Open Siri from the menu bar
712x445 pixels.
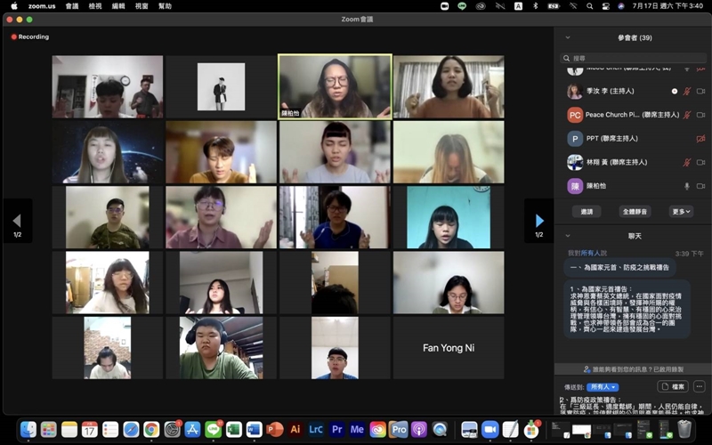point(620,6)
